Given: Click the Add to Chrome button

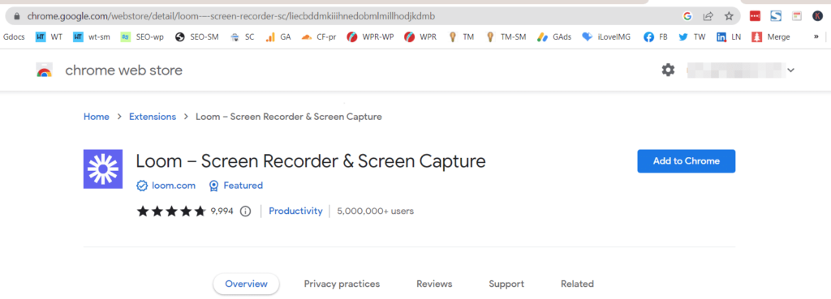Looking at the screenshot, I should (686, 161).
